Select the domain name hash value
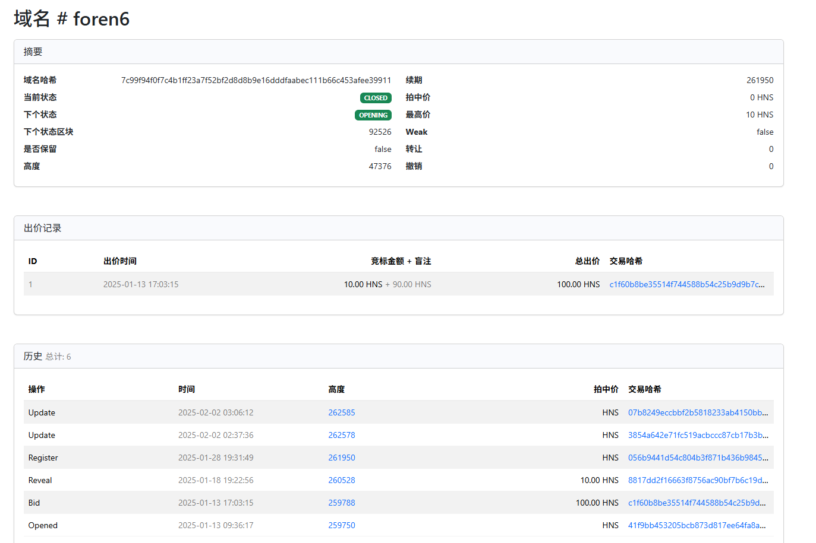Image resolution: width=816 pixels, height=543 pixels. [256, 80]
